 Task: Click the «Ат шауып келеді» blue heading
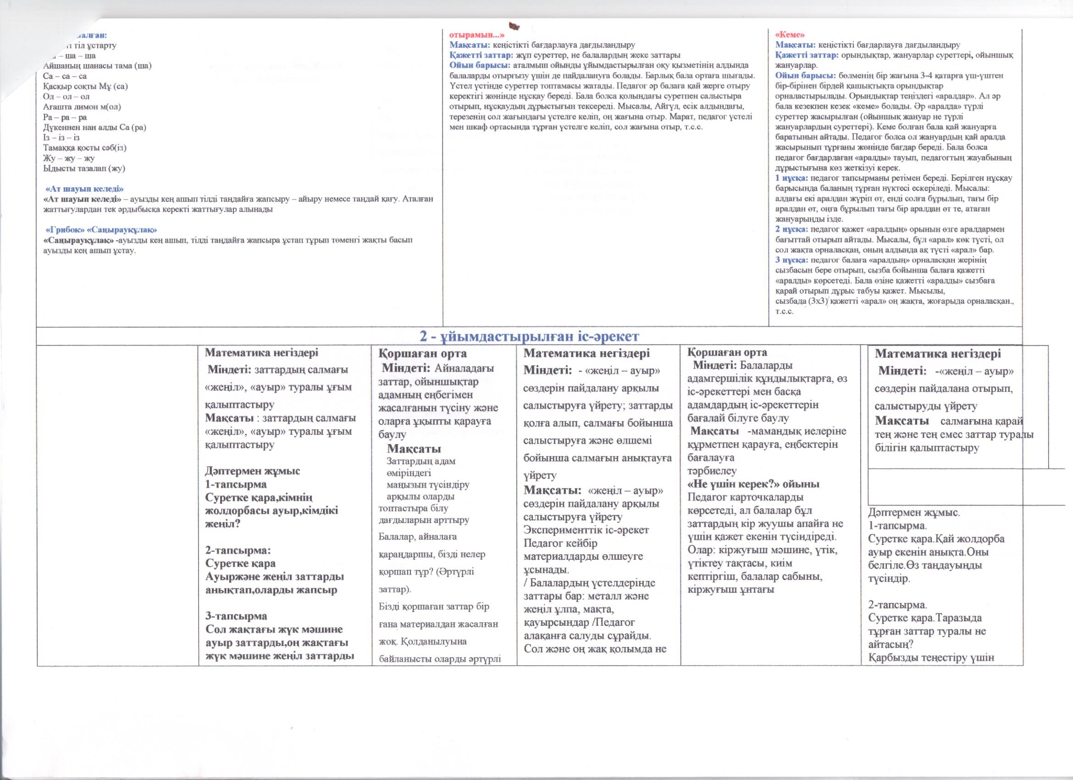pyautogui.click(x=84, y=189)
